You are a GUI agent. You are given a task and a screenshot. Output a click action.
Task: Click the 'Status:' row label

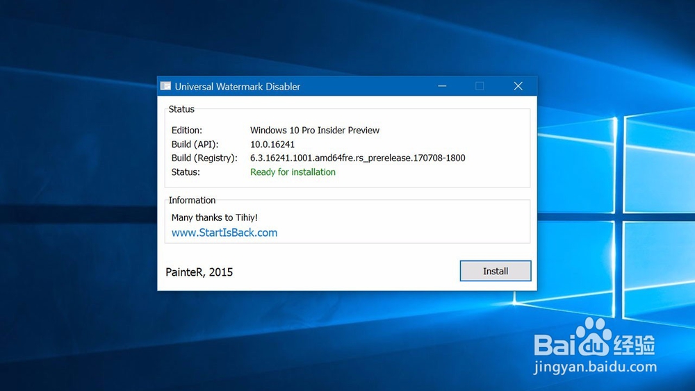tap(186, 172)
